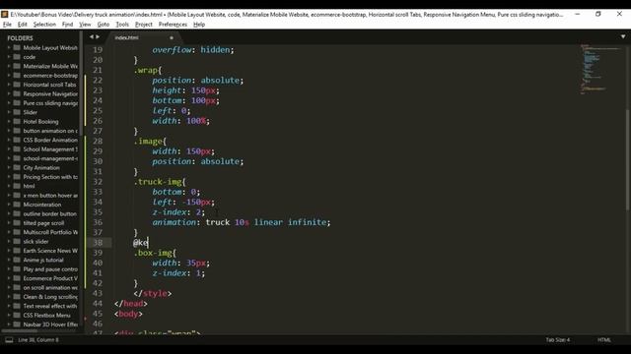This screenshot has height=354, width=631.
Task: Click the Anime js tutorial folder icon
Action: click(17, 260)
